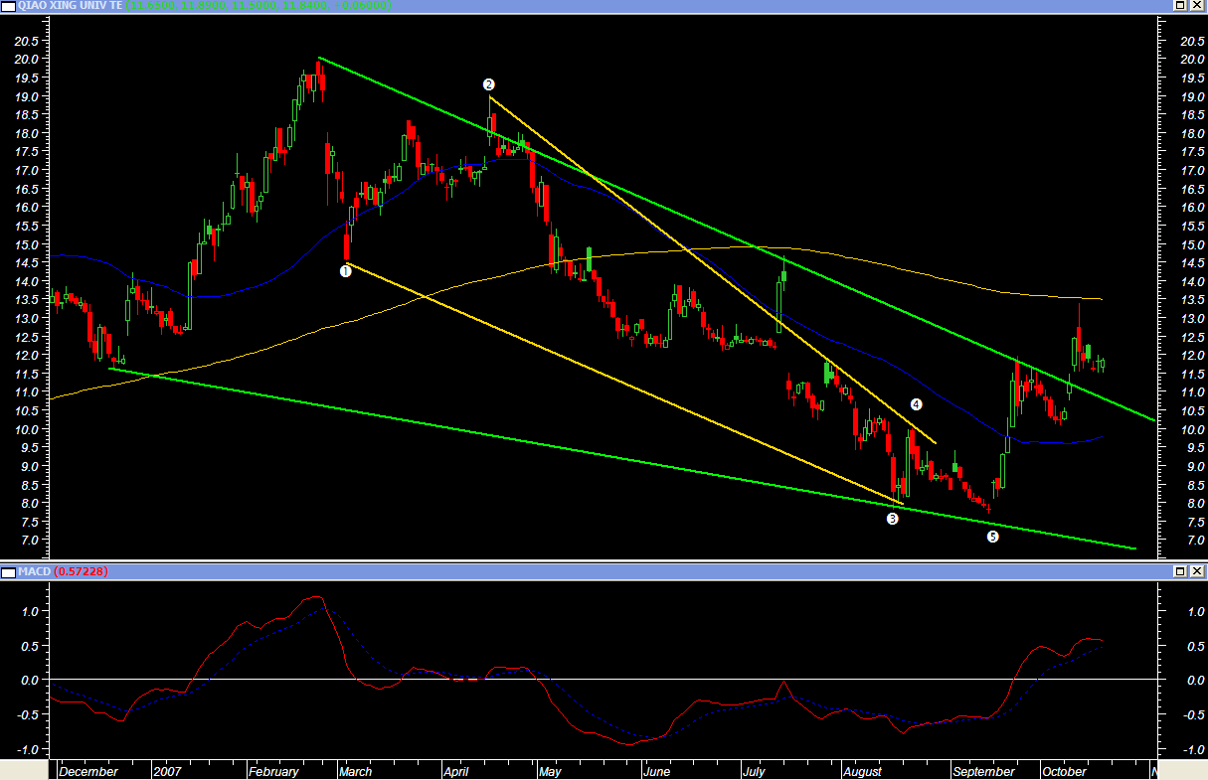Screen dimensions: 1208x780
Task: Click the July label on the date axis
Action: (756, 771)
